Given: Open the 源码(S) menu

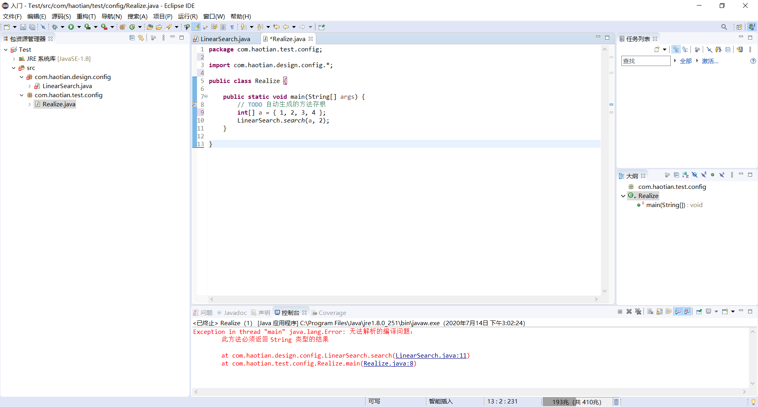Looking at the screenshot, I should click(61, 17).
